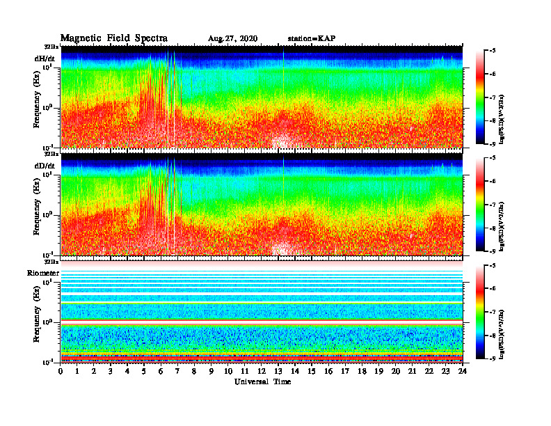
Task: Click hour tick label "11" on time axis
Action: 245,371
